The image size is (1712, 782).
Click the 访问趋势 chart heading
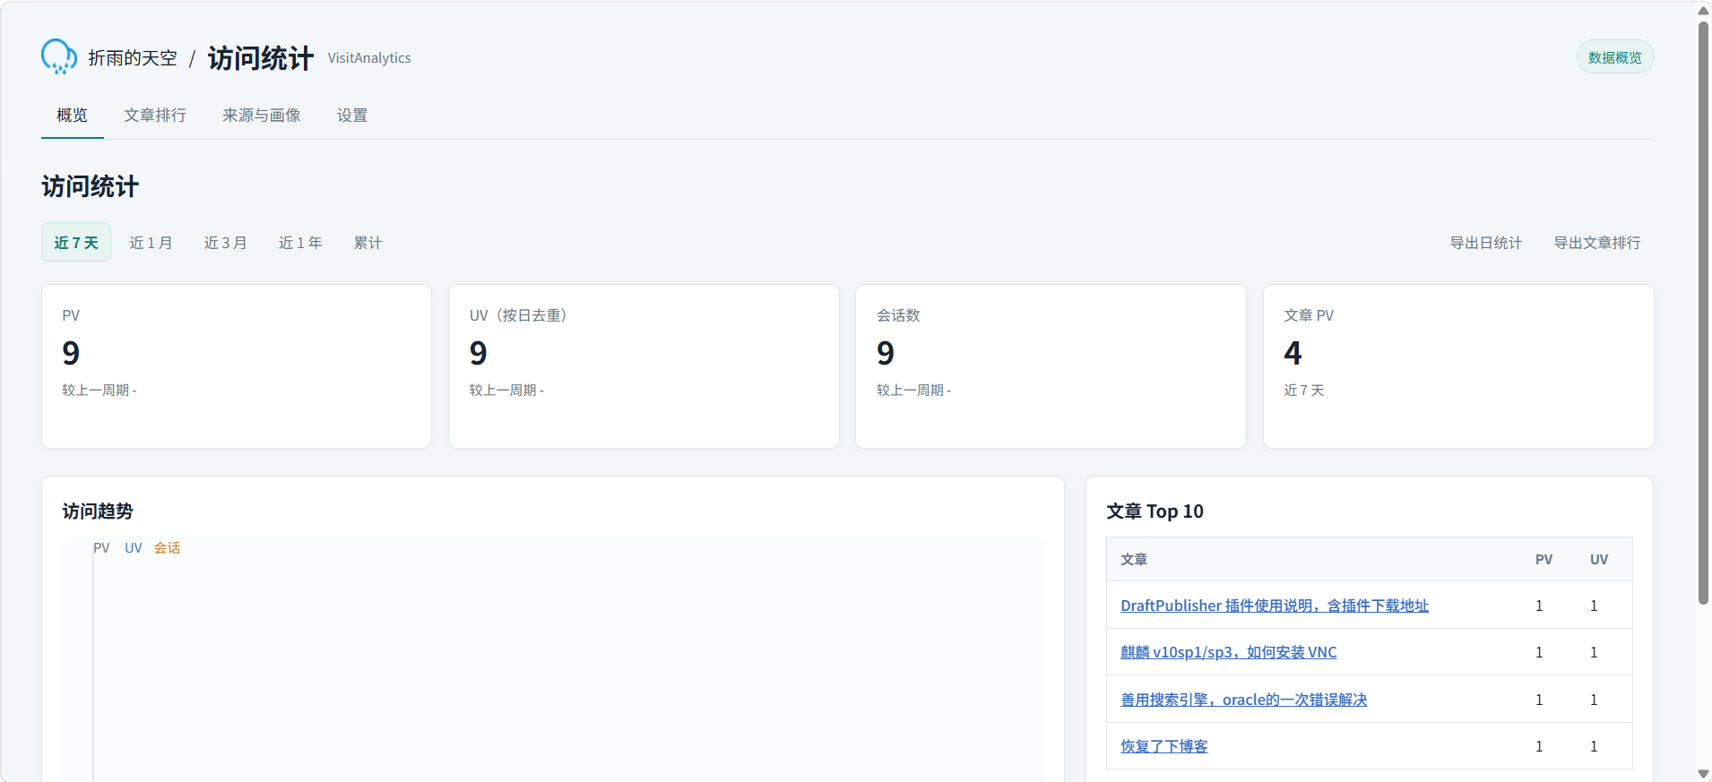(98, 511)
